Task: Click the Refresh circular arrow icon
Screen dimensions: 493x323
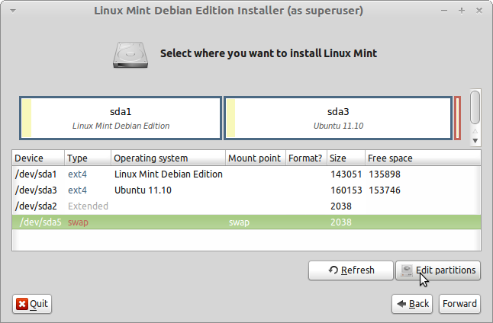Action: [x=333, y=270]
